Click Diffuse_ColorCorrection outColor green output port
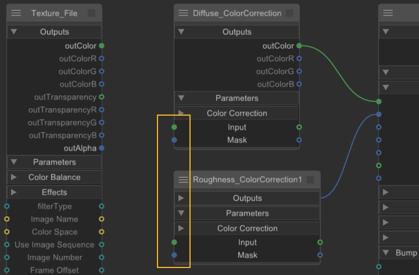 (x=299, y=45)
